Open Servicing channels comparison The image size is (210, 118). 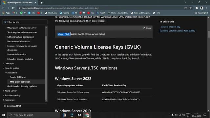point(22,32)
